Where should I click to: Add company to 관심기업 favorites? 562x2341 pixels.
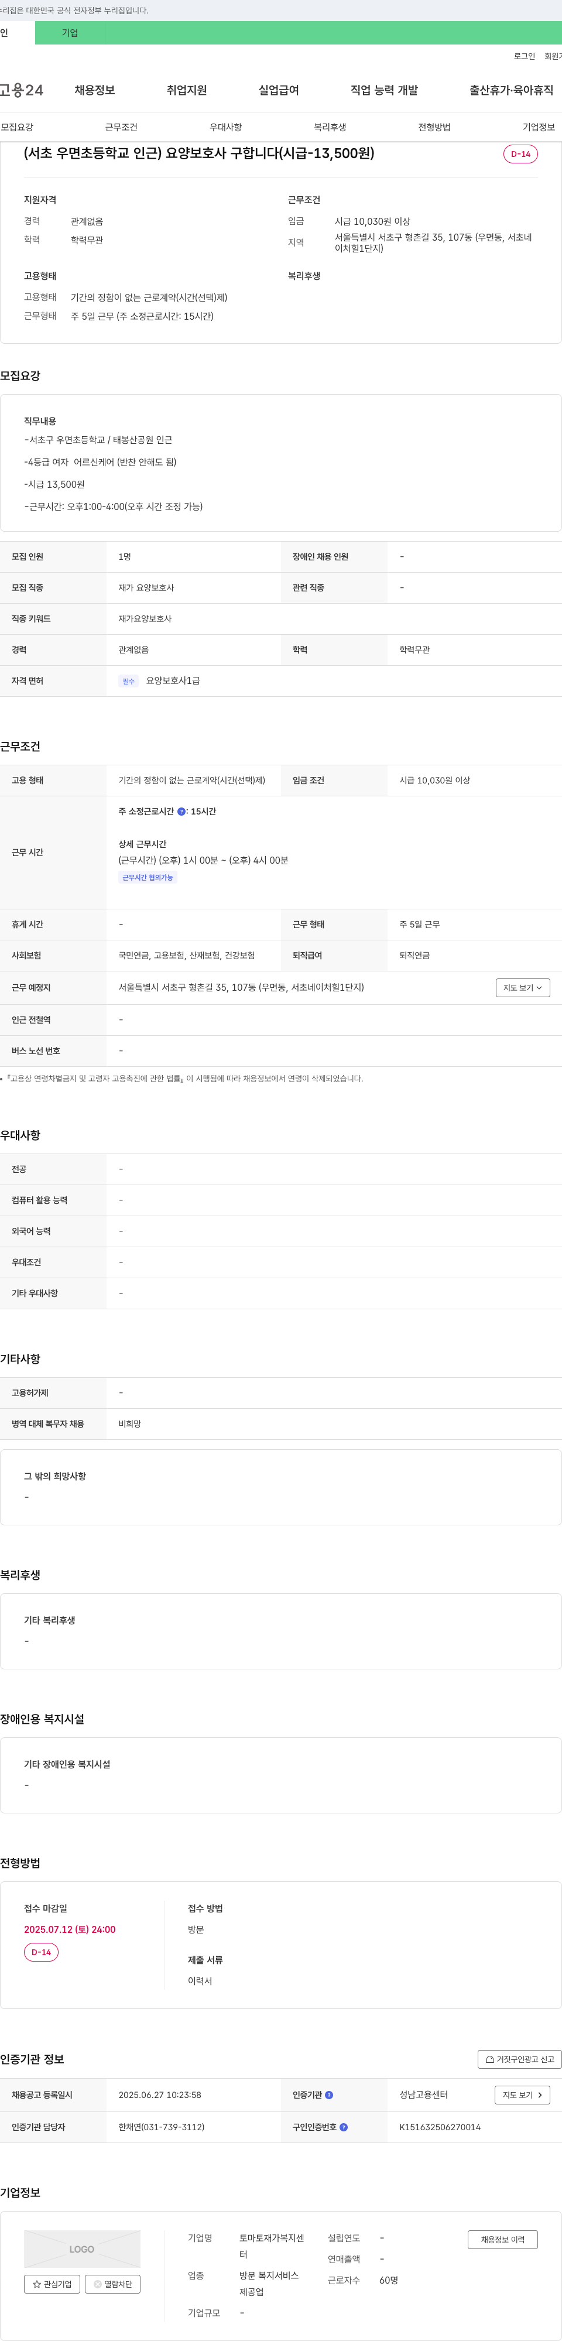coord(52,2284)
